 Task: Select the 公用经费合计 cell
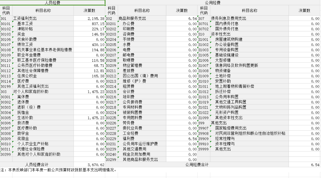(x=197, y=165)
